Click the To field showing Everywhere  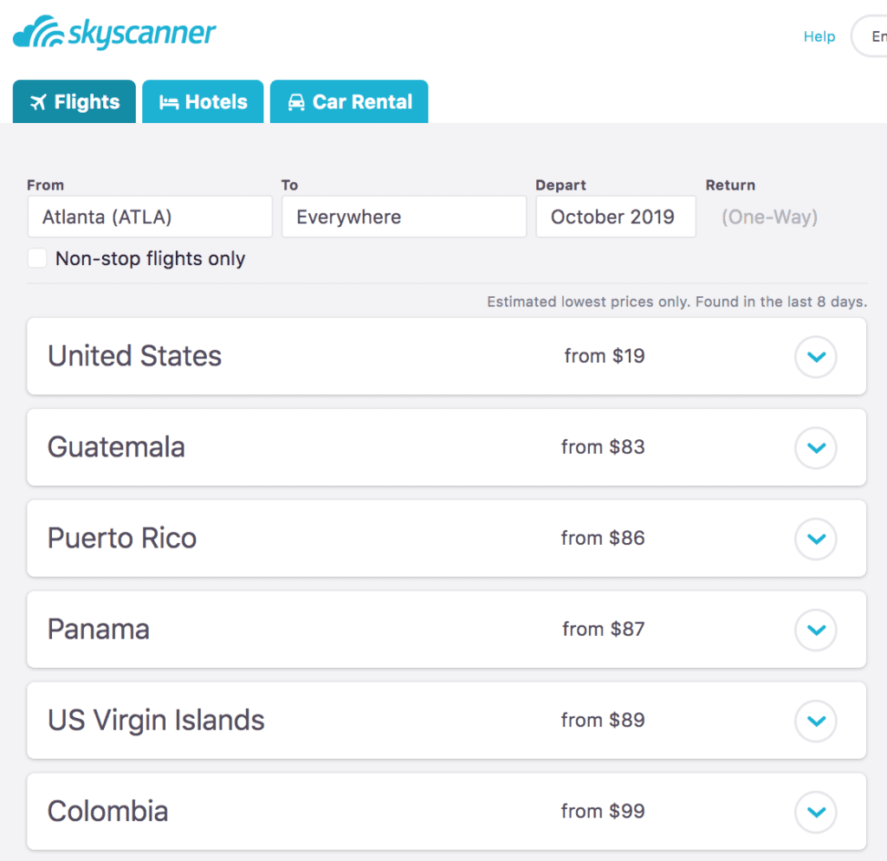(404, 217)
